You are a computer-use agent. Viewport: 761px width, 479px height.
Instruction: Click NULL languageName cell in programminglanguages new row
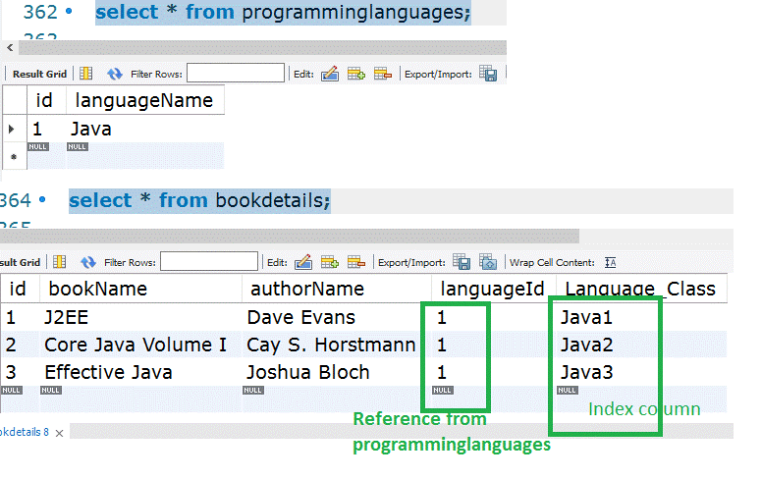(x=78, y=146)
